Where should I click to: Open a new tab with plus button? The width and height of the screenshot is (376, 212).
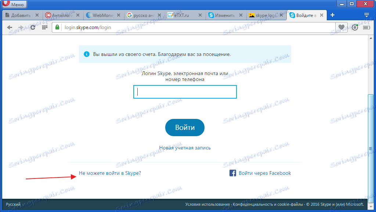tap(332, 15)
